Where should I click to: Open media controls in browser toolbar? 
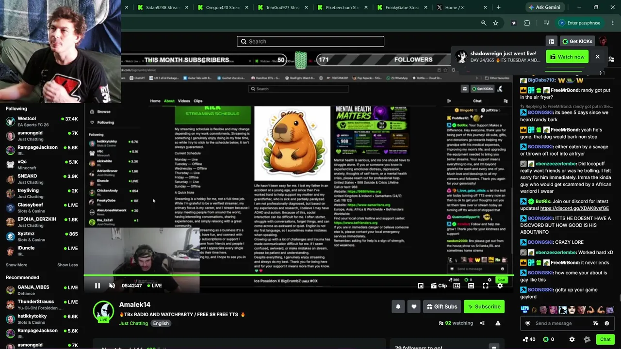click(546, 23)
